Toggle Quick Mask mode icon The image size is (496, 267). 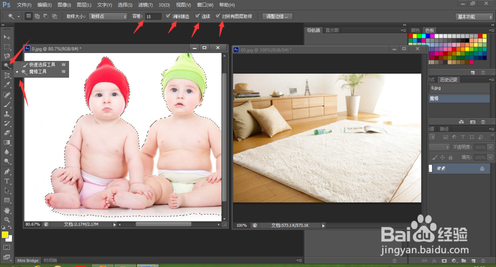tap(6, 247)
